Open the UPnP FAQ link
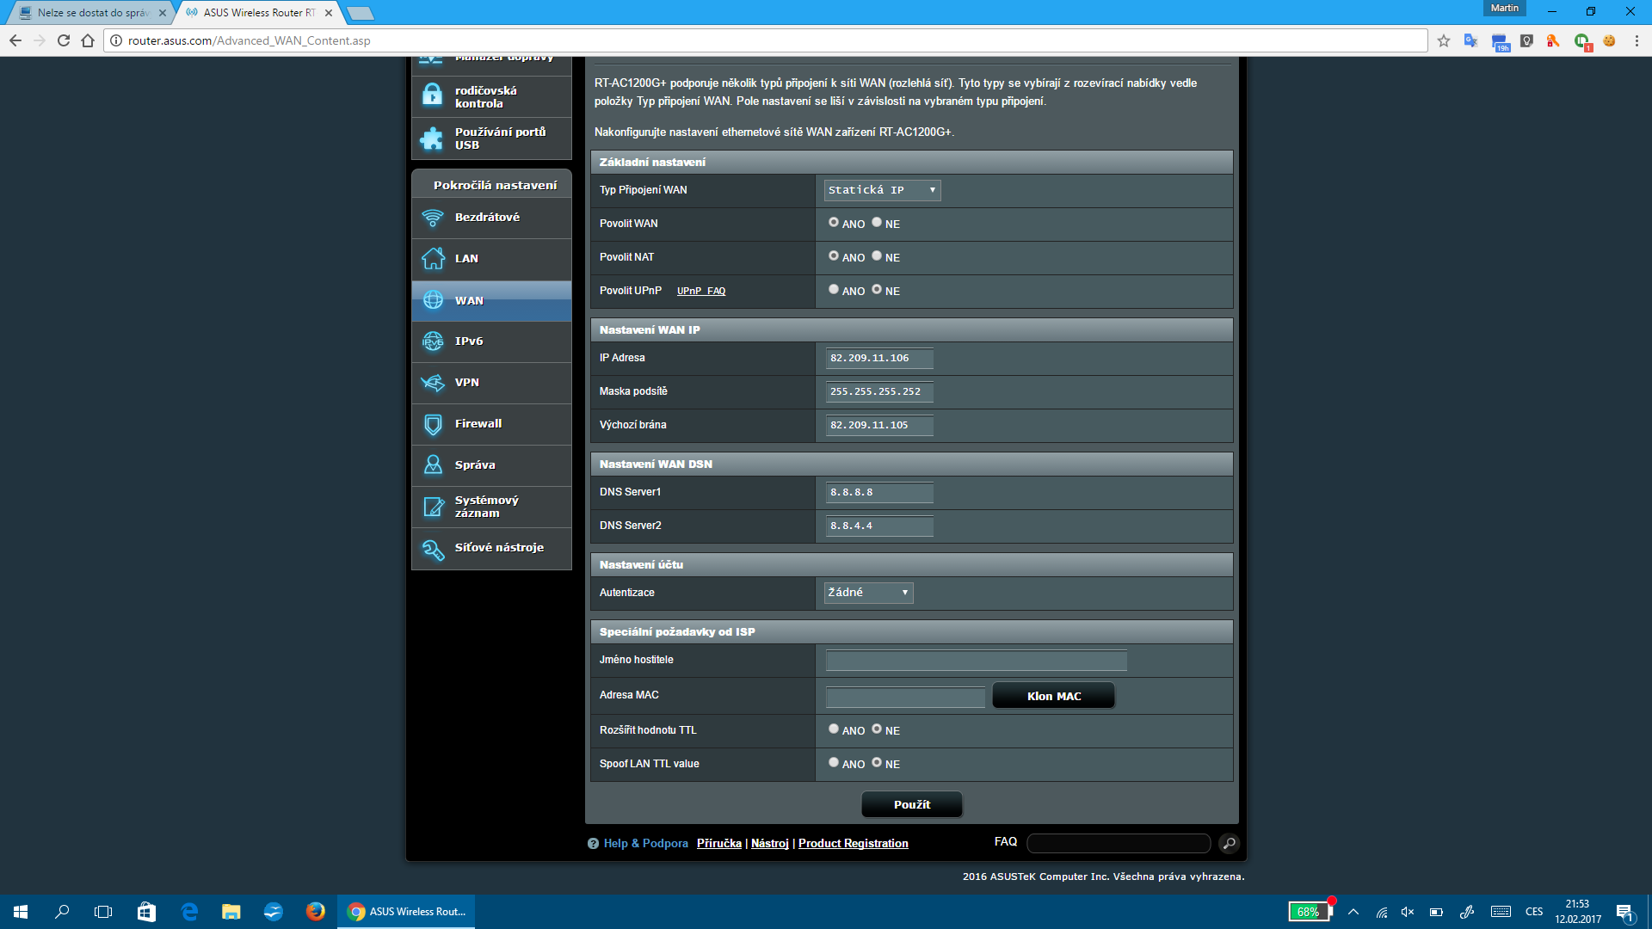This screenshot has width=1652, height=929. coord(700,292)
